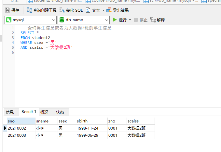Click the sbirth column header
The height and width of the screenshot is (152, 221).
(x=91, y=121)
